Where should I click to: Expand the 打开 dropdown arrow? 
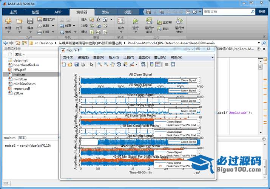(19, 32)
